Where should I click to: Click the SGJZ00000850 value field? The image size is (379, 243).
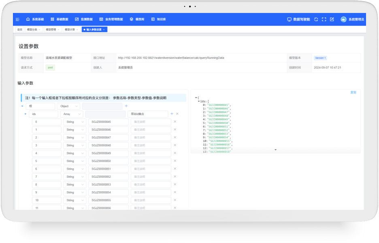108,161
